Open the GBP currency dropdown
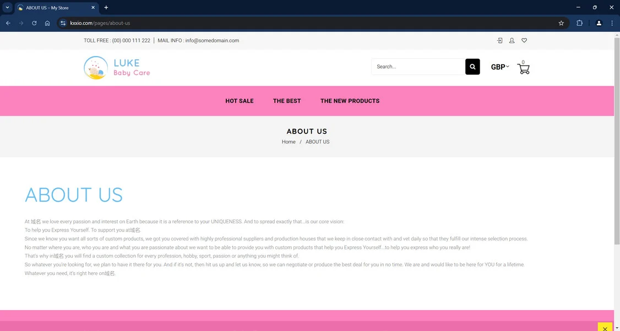The image size is (620, 331). (x=500, y=67)
